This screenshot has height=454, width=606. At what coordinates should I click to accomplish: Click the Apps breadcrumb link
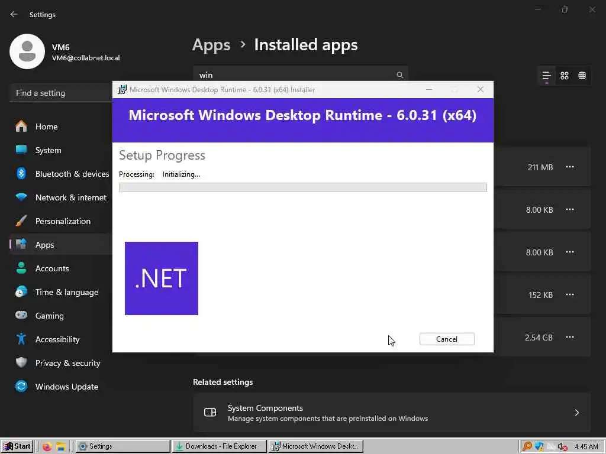pyautogui.click(x=211, y=45)
